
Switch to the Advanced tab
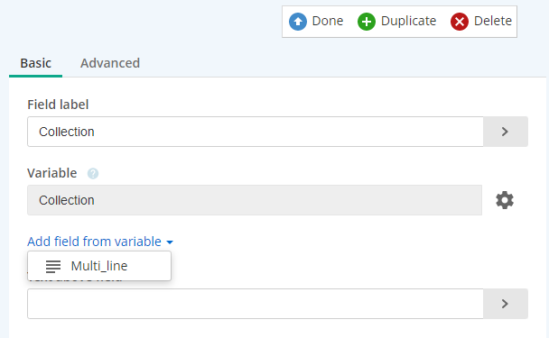coord(110,63)
